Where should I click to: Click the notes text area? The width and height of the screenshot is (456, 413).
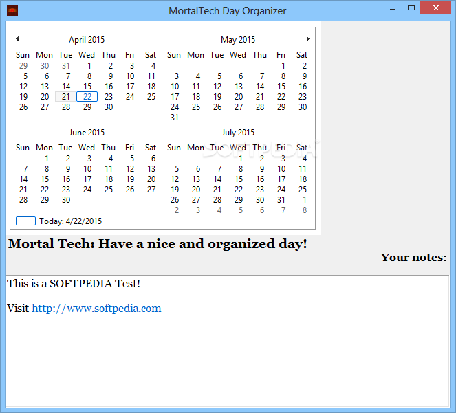click(228, 342)
